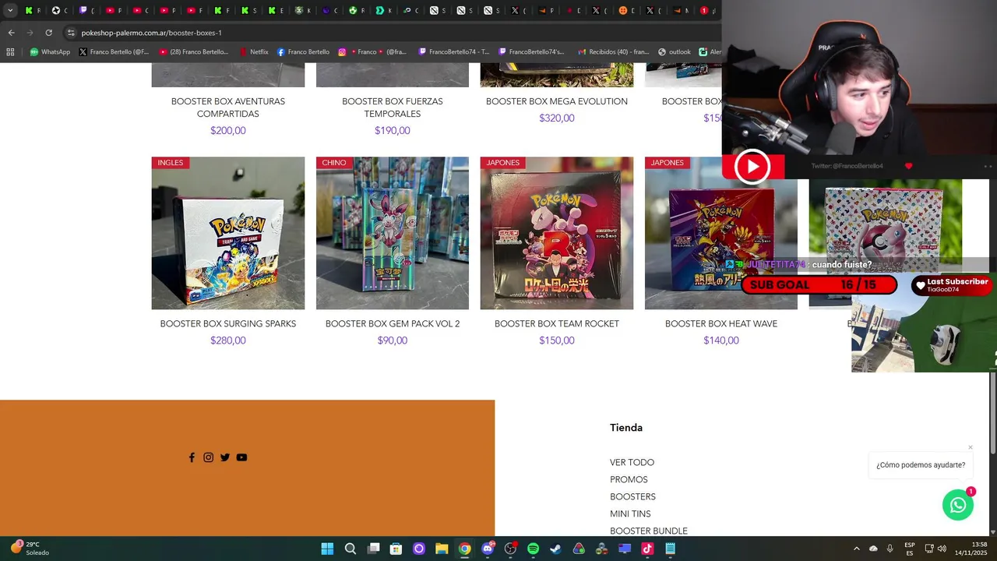Screen dimensions: 997x561
Task: Click the CHINO tag on Gem Pack
Action: click(334, 163)
